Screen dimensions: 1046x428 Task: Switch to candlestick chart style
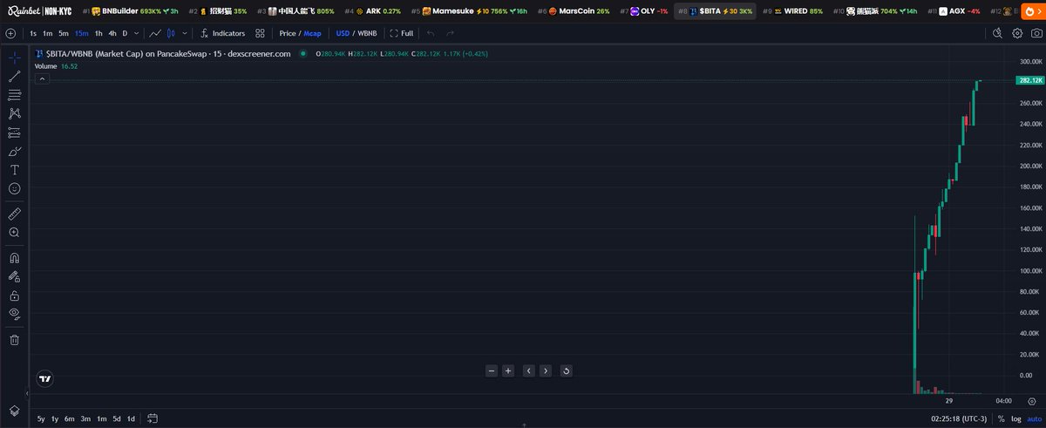(x=171, y=33)
